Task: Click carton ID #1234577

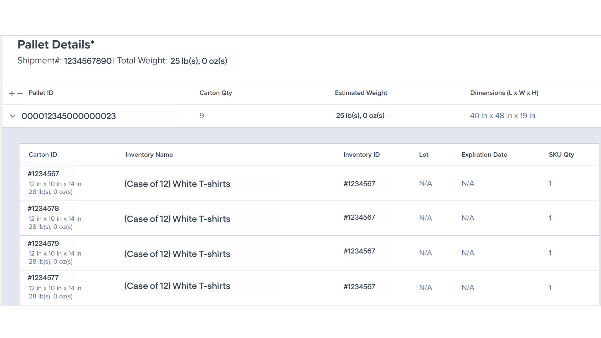Action: point(44,278)
